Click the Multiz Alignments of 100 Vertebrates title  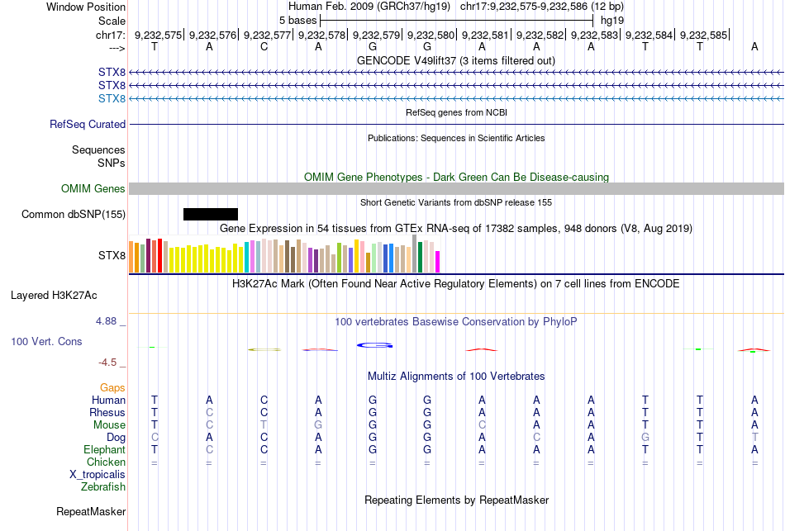[456, 377]
